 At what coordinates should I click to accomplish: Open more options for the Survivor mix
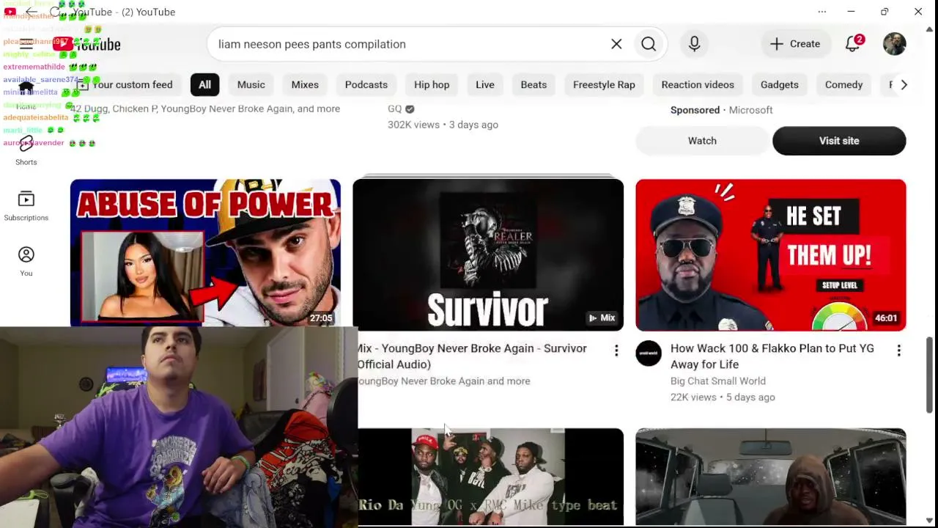[x=616, y=351]
